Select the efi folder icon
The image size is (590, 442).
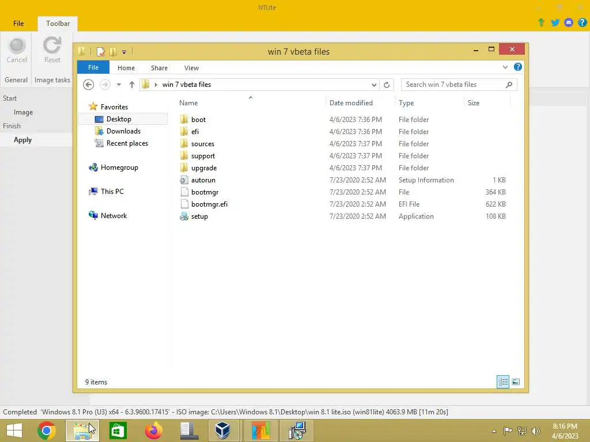click(184, 131)
